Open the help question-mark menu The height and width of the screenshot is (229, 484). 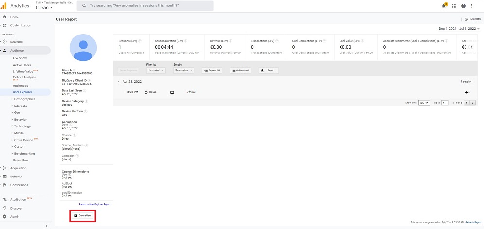[x=463, y=6]
